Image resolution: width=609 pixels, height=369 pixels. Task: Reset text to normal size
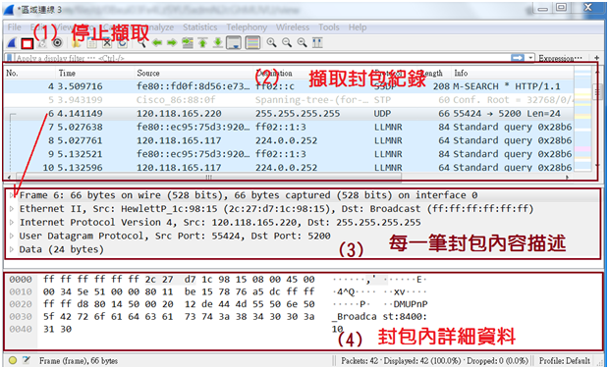tap(303, 42)
